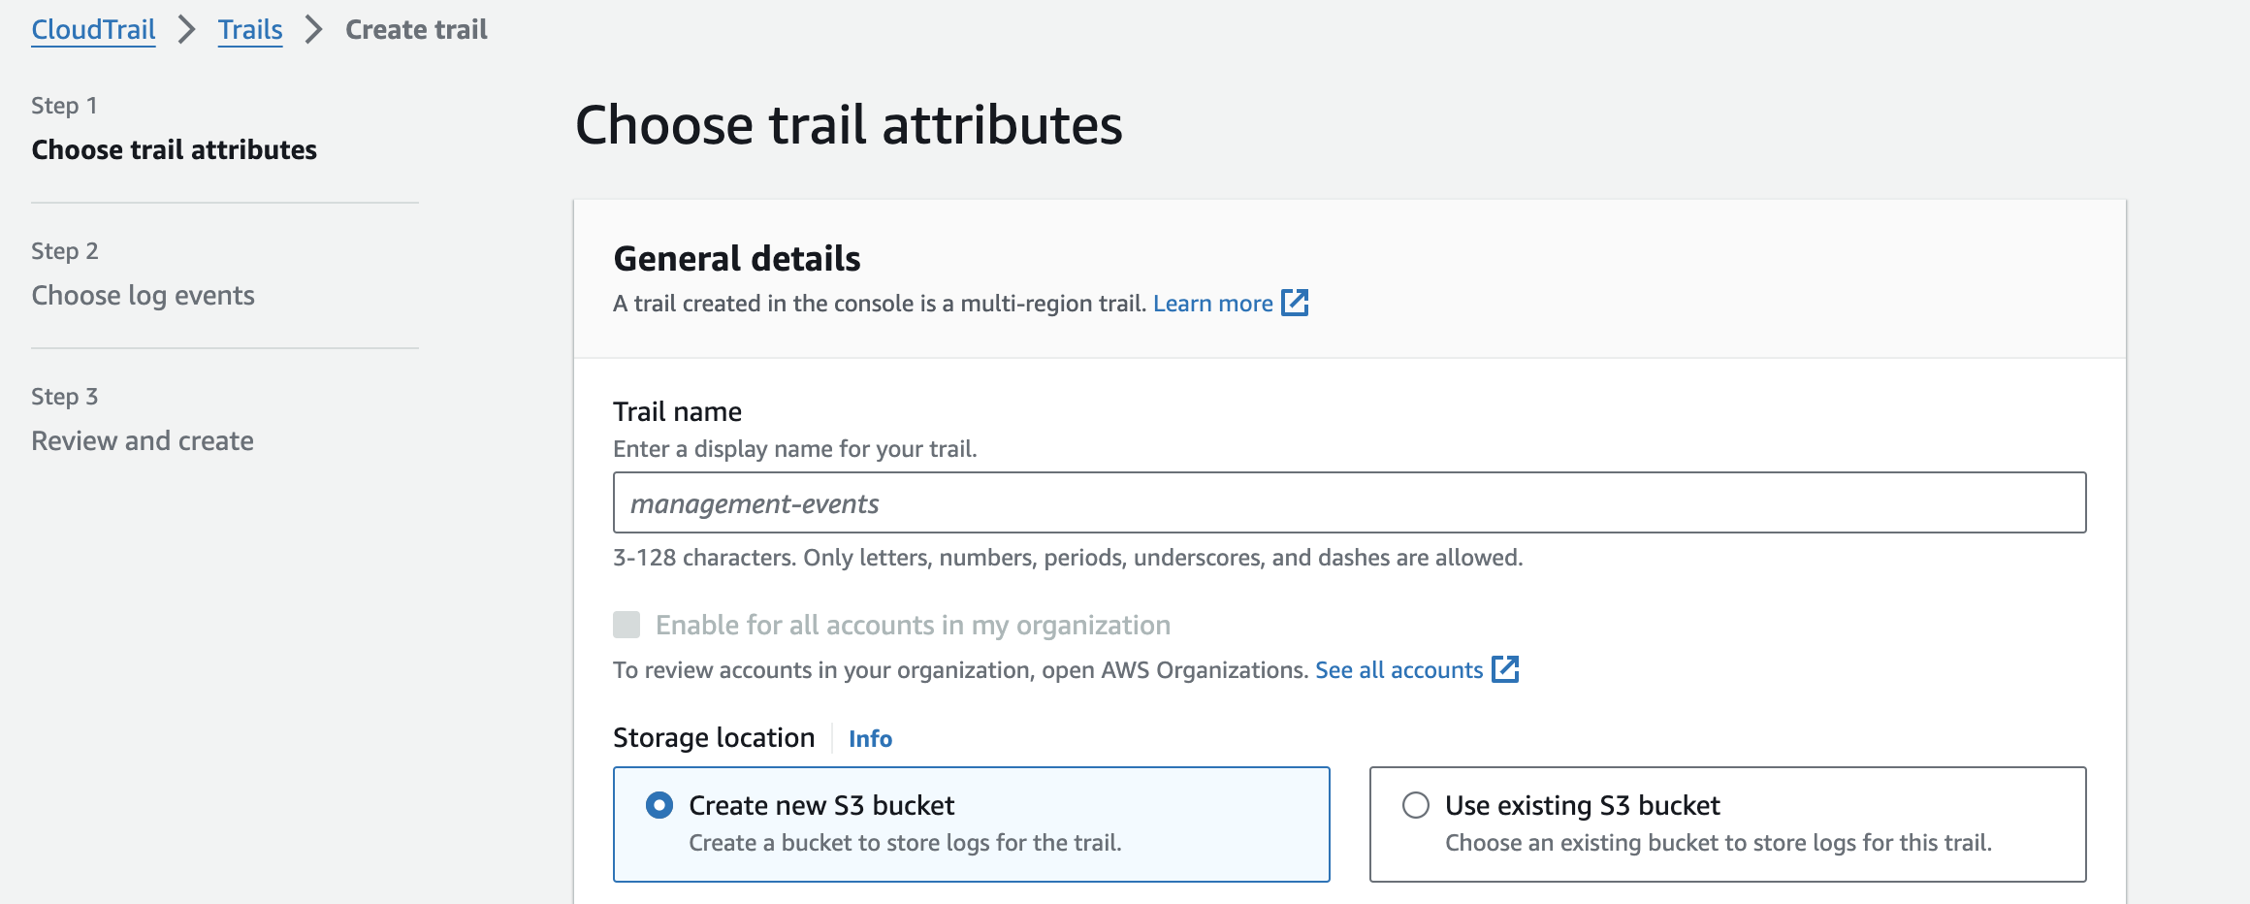Viewport: 2250px width, 904px height.
Task: Open the See all accounts link
Action: (x=1398, y=670)
